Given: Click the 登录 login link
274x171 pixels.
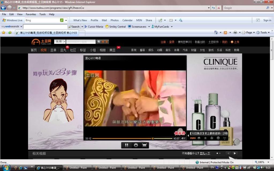Looking at the screenshot, I should click(172, 42).
